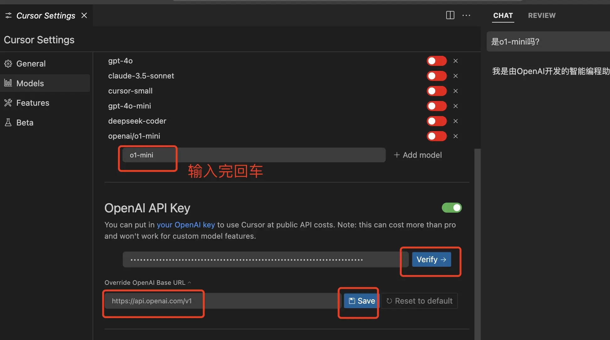The height and width of the screenshot is (340, 610).
Task: Click the o1-mini model name field
Action: tap(254, 155)
